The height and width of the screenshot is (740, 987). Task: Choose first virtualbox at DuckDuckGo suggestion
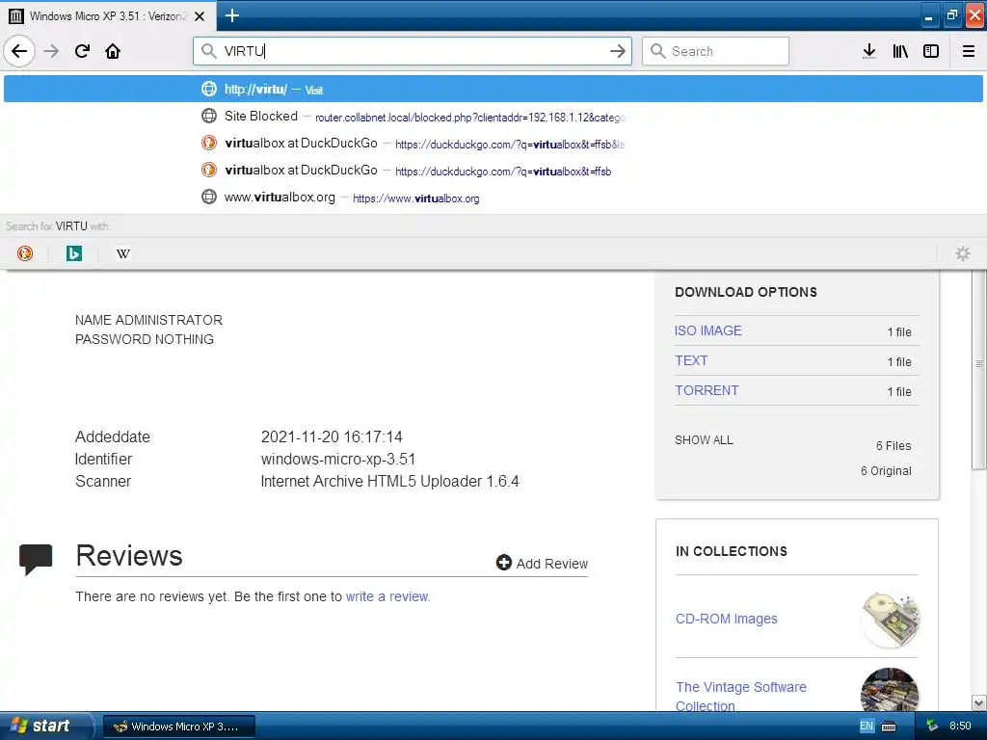pos(493,144)
